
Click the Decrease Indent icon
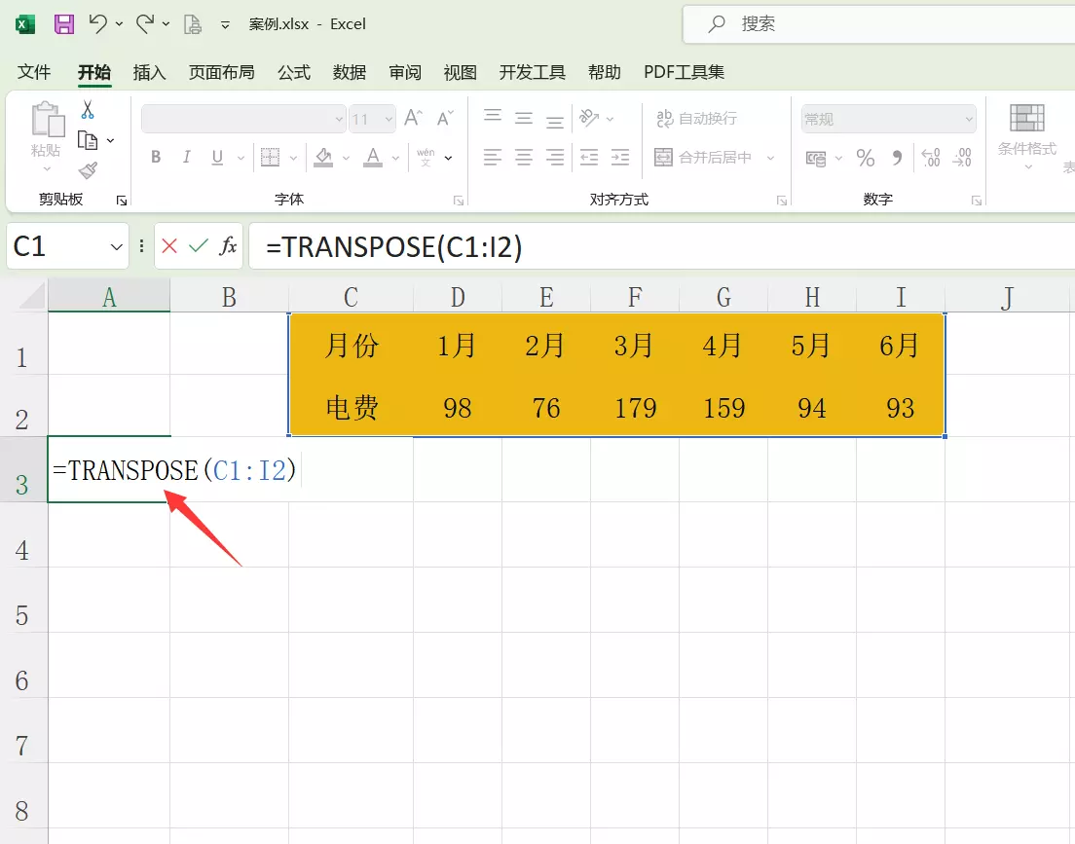589,158
